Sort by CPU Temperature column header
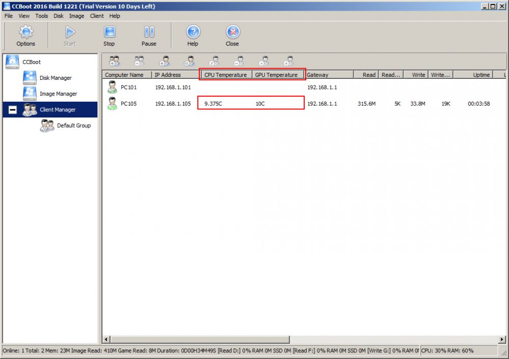This screenshot has height=359, width=509. pos(226,75)
